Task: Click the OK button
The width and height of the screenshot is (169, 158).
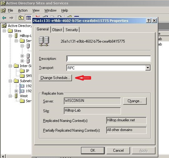Action: (93, 150)
